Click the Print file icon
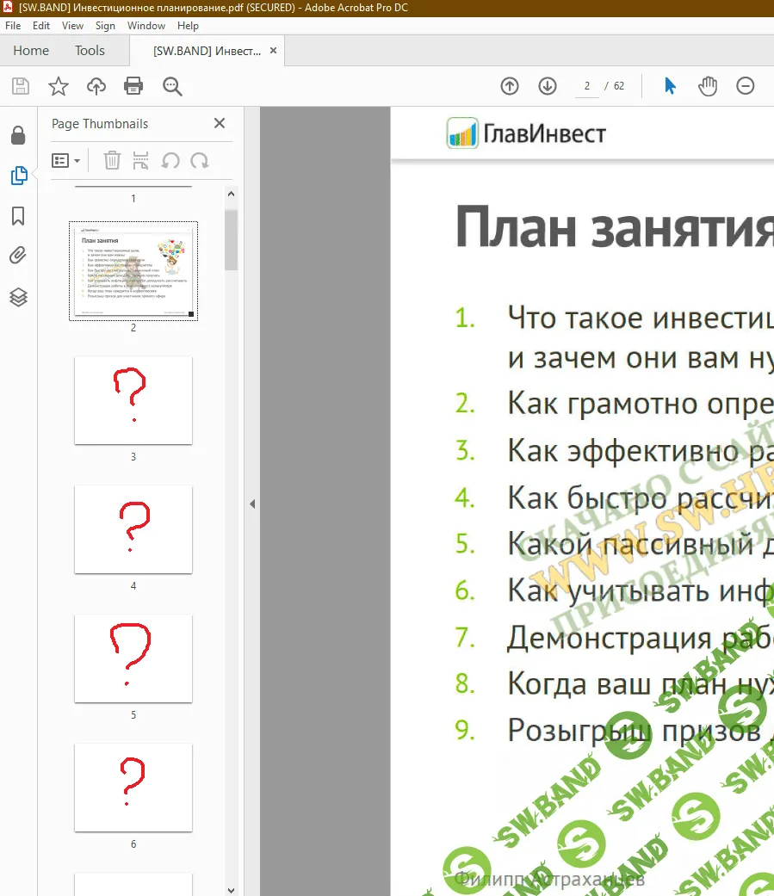 (133, 86)
